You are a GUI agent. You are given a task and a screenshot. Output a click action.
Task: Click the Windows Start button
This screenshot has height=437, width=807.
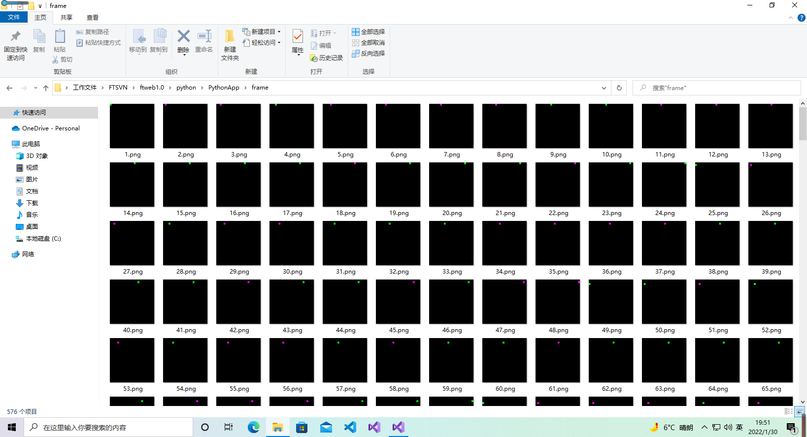tap(12, 427)
